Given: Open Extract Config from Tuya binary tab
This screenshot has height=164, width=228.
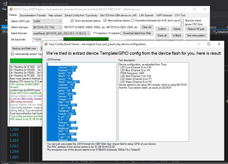Looking at the screenshot, I should (81, 15).
